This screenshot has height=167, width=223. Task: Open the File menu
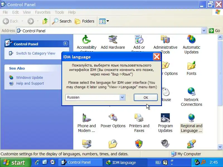coord(5,12)
